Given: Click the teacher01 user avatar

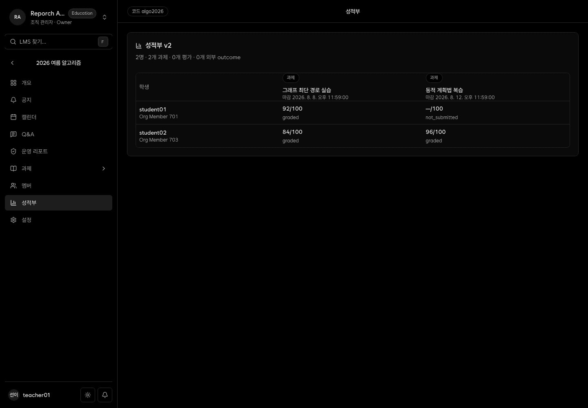Looking at the screenshot, I should pyautogui.click(x=14, y=395).
